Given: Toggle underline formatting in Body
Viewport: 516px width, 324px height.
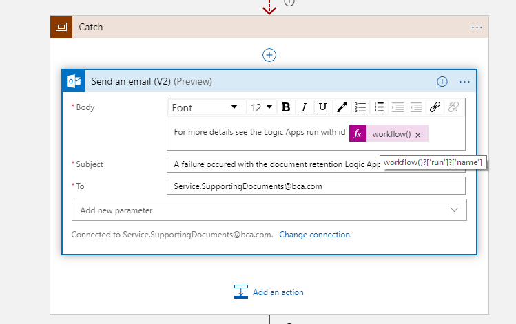Looking at the screenshot, I should click(x=322, y=107).
